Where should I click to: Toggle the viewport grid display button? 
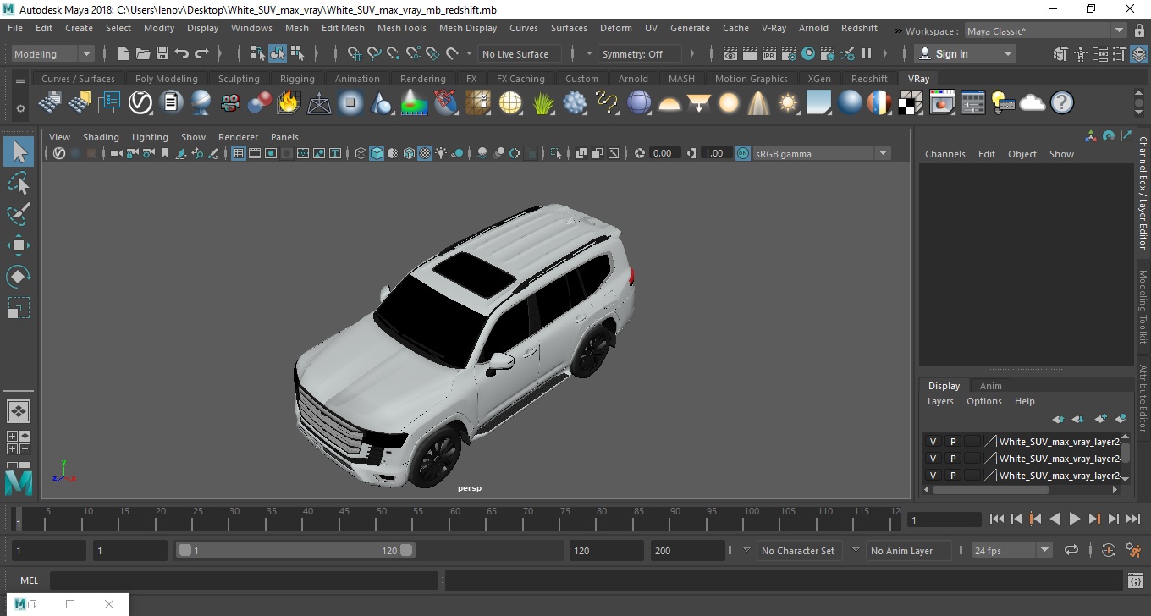coord(239,153)
